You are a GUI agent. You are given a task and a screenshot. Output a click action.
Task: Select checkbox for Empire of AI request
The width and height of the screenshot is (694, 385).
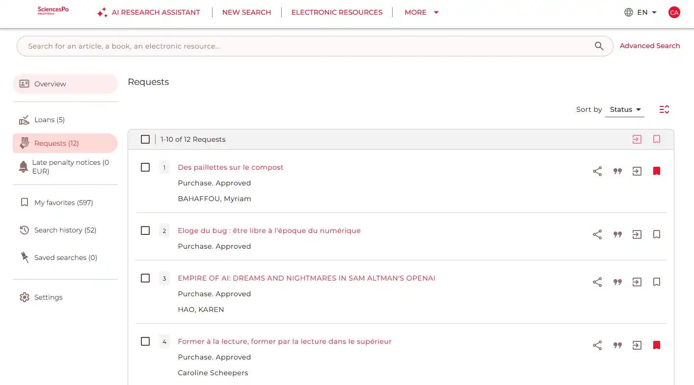(145, 278)
